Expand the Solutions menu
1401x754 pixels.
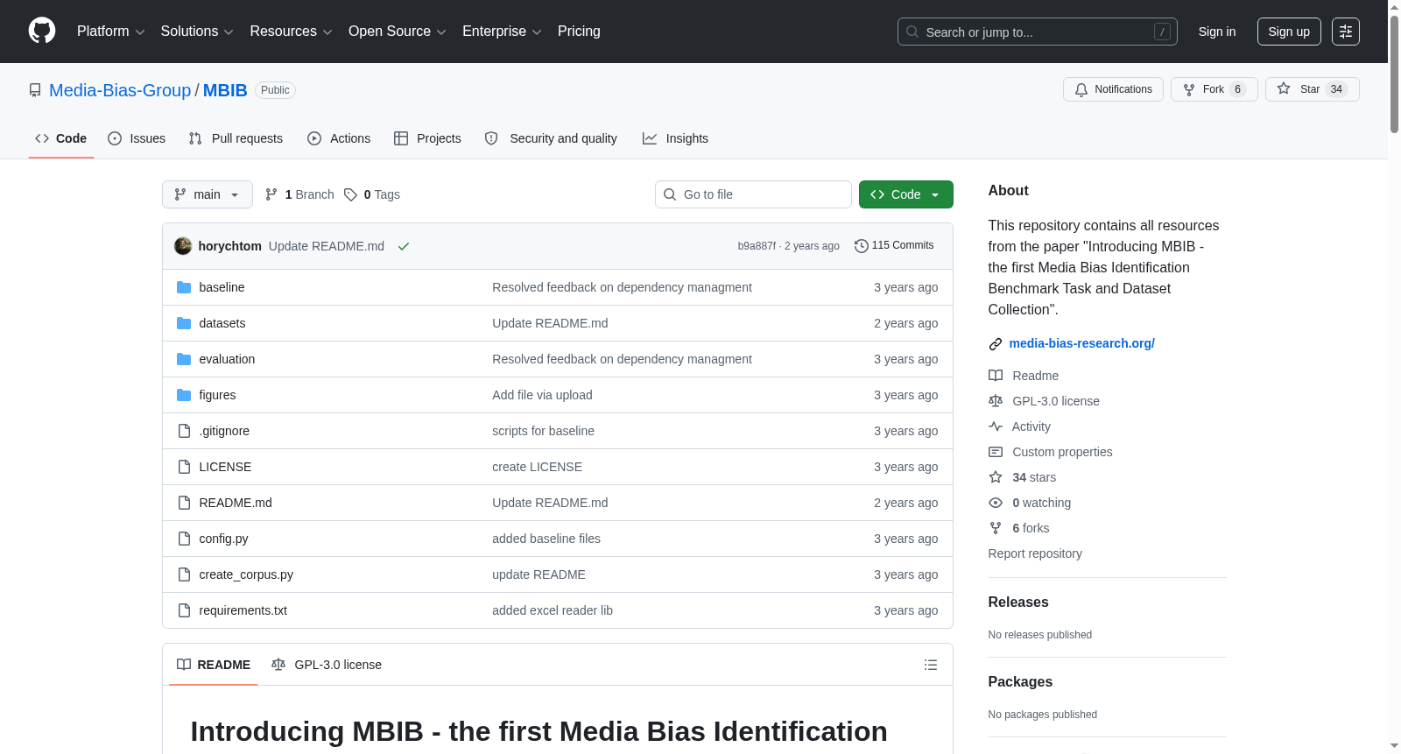coord(197,32)
